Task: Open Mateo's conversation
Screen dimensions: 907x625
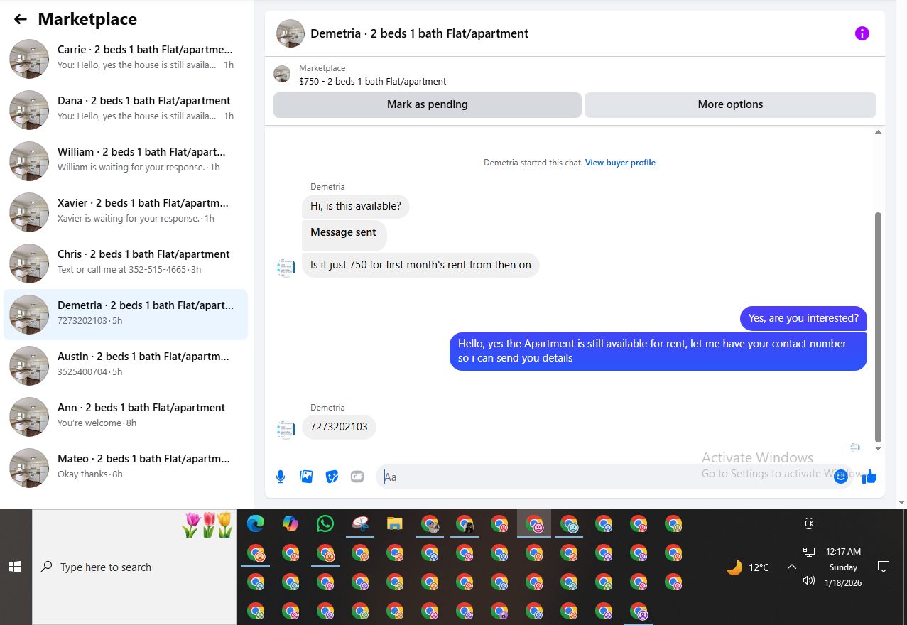Action: (126, 467)
